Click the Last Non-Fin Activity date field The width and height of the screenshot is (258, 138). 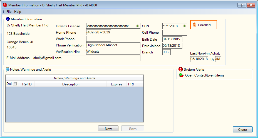tap(199, 59)
